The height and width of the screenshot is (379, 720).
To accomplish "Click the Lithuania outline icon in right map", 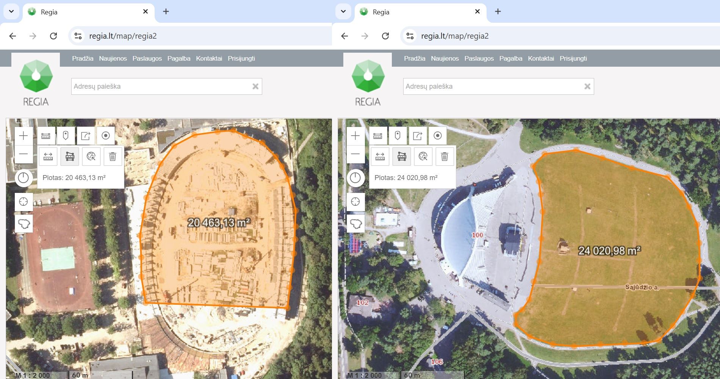I will pos(355,224).
